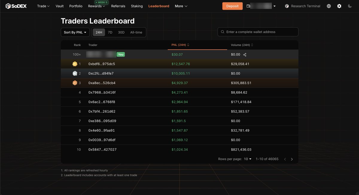Go to the next page arrow

pos(292,159)
